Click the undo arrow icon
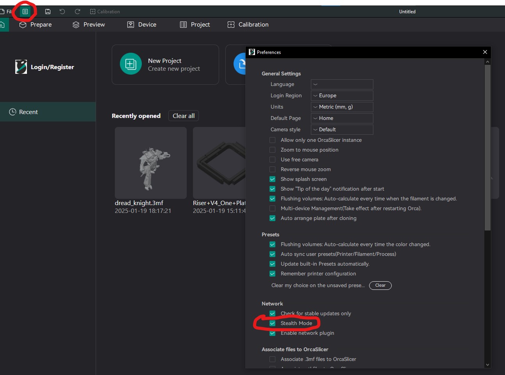Screen dimensions: 505x375 click(x=62, y=12)
